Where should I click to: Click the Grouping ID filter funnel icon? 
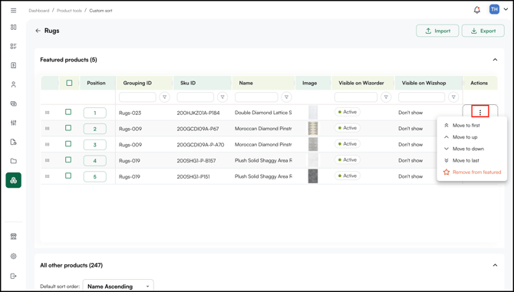(165, 97)
